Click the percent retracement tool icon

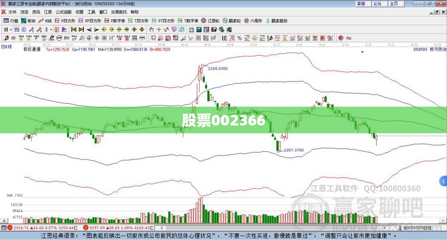[x=240, y=38]
